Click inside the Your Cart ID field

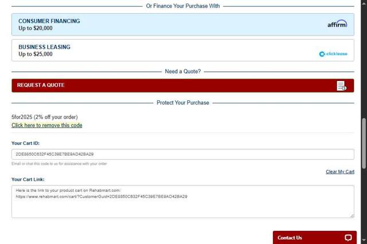click(183, 154)
